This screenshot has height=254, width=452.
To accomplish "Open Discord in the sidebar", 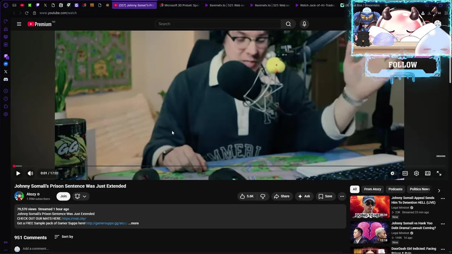I will click(6, 79).
